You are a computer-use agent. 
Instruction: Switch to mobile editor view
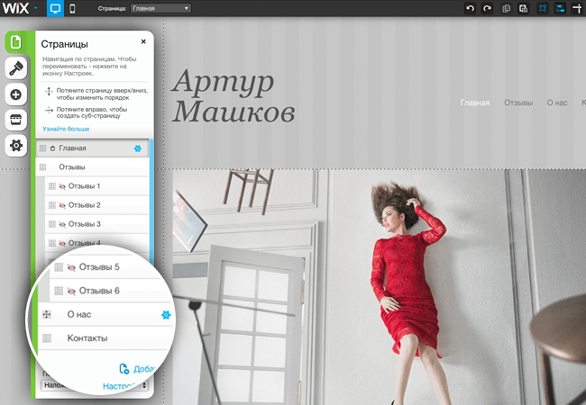pyautogui.click(x=72, y=8)
